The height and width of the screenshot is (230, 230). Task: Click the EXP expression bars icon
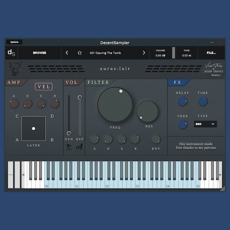click(80, 147)
